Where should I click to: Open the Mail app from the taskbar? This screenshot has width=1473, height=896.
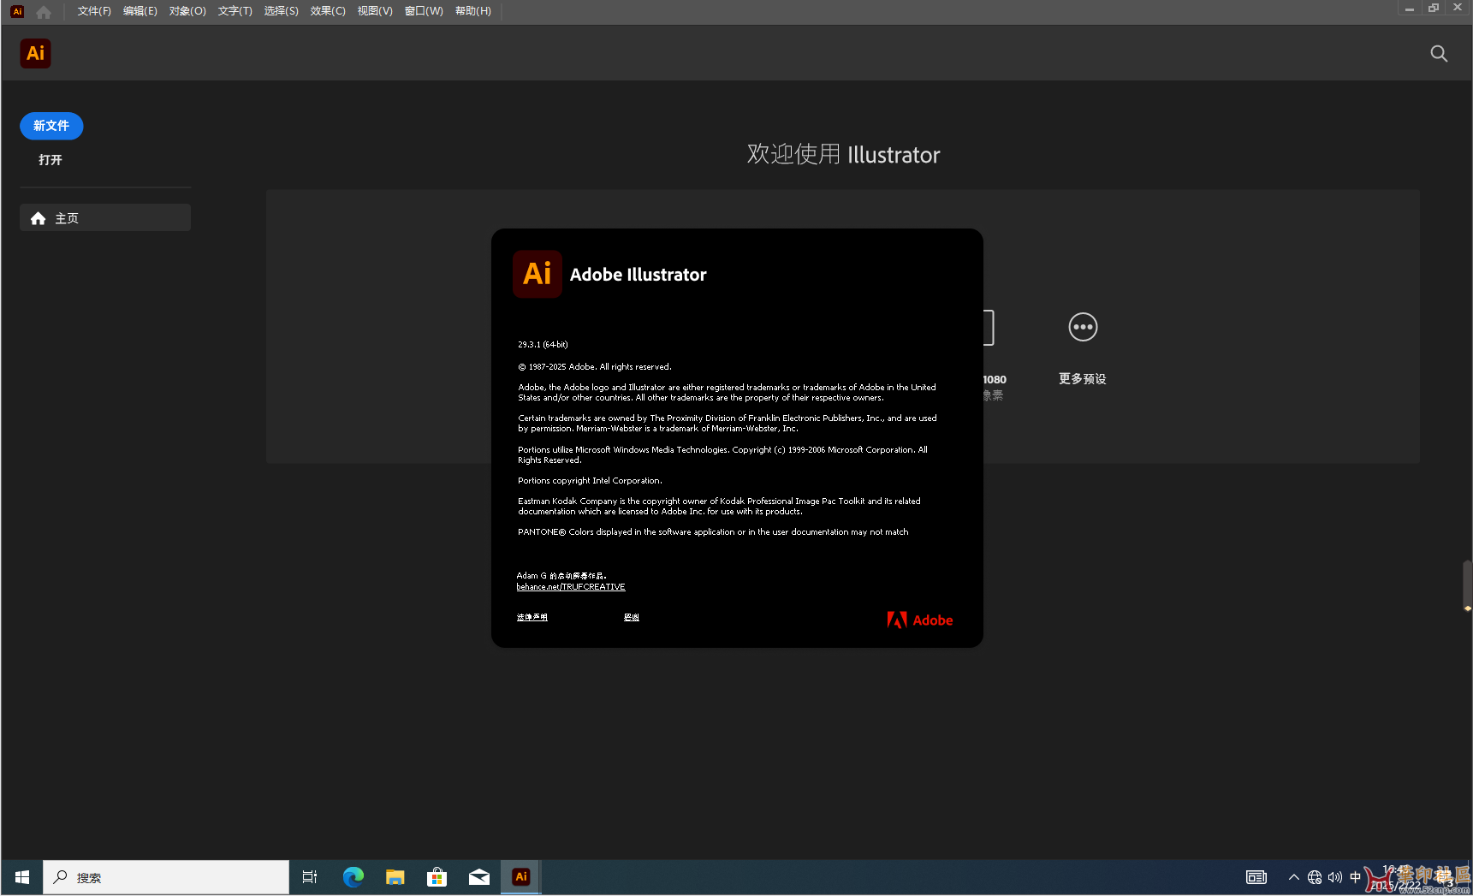[479, 877]
